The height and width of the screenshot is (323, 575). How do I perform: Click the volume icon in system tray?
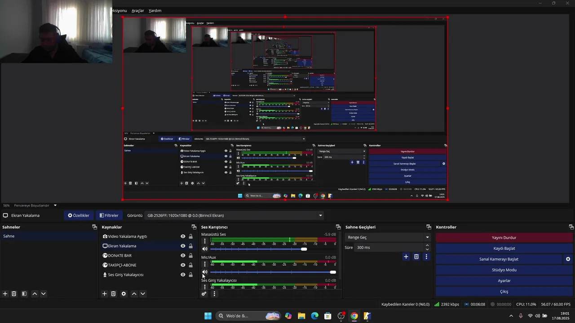tap(537, 316)
